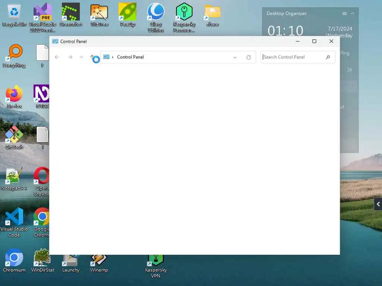Viewport: 382px width, 286px height.
Task: Expand the breadcrumb chevron before Control Panel
Action: click(113, 57)
